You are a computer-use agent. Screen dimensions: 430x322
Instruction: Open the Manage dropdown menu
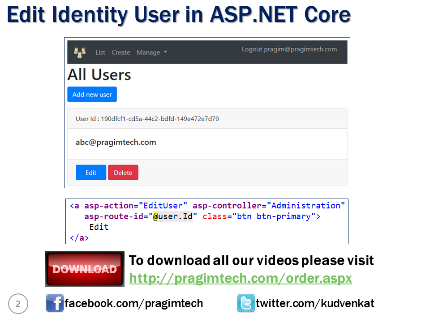pyautogui.click(x=148, y=52)
